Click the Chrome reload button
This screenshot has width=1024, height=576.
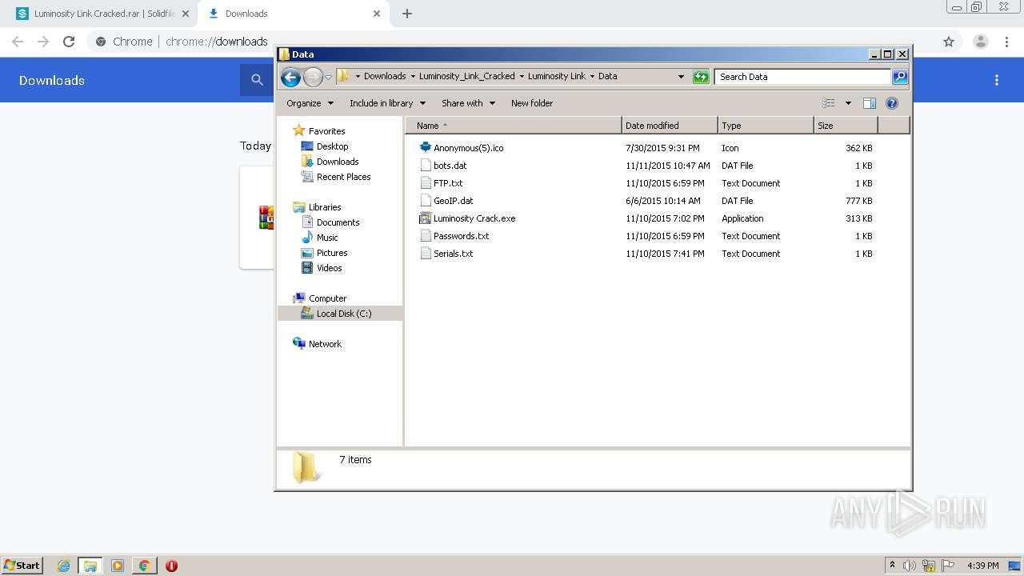[x=69, y=42]
